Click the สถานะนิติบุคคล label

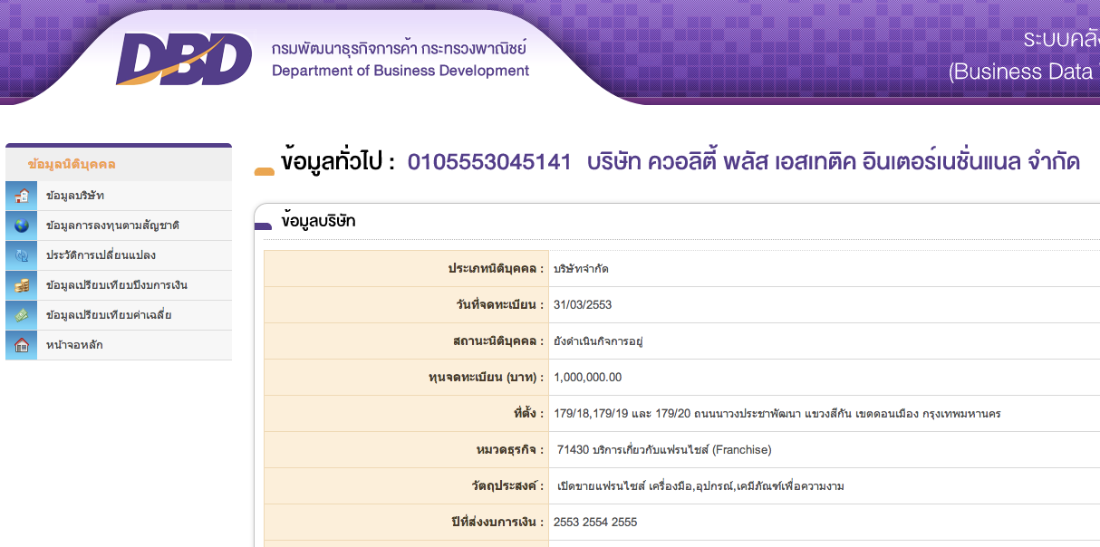[x=497, y=341]
